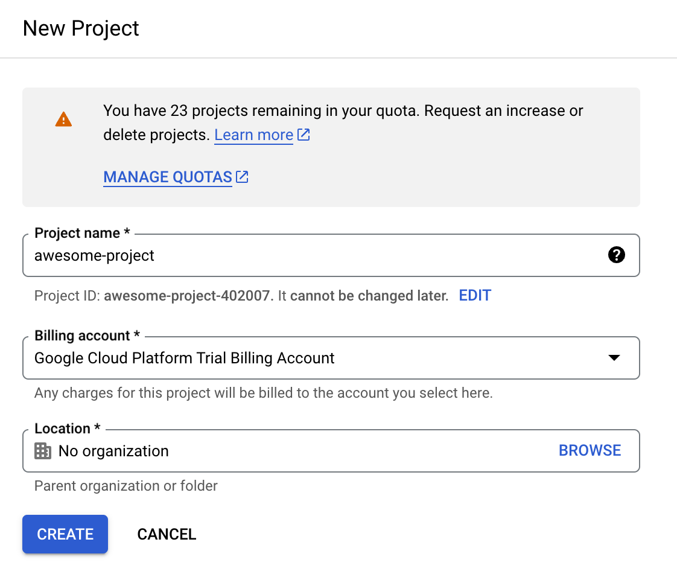This screenshot has width=677, height=580.
Task: Focus the Project name input field
Action: pyautogui.click(x=302, y=255)
